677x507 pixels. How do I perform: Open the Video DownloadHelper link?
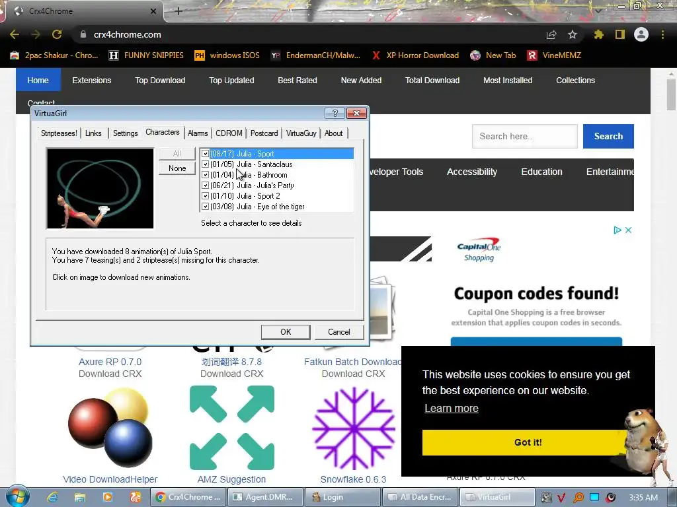[x=110, y=479]
